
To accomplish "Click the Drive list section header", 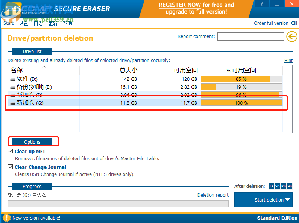I will pyautogui.click(x=32, y=51).
